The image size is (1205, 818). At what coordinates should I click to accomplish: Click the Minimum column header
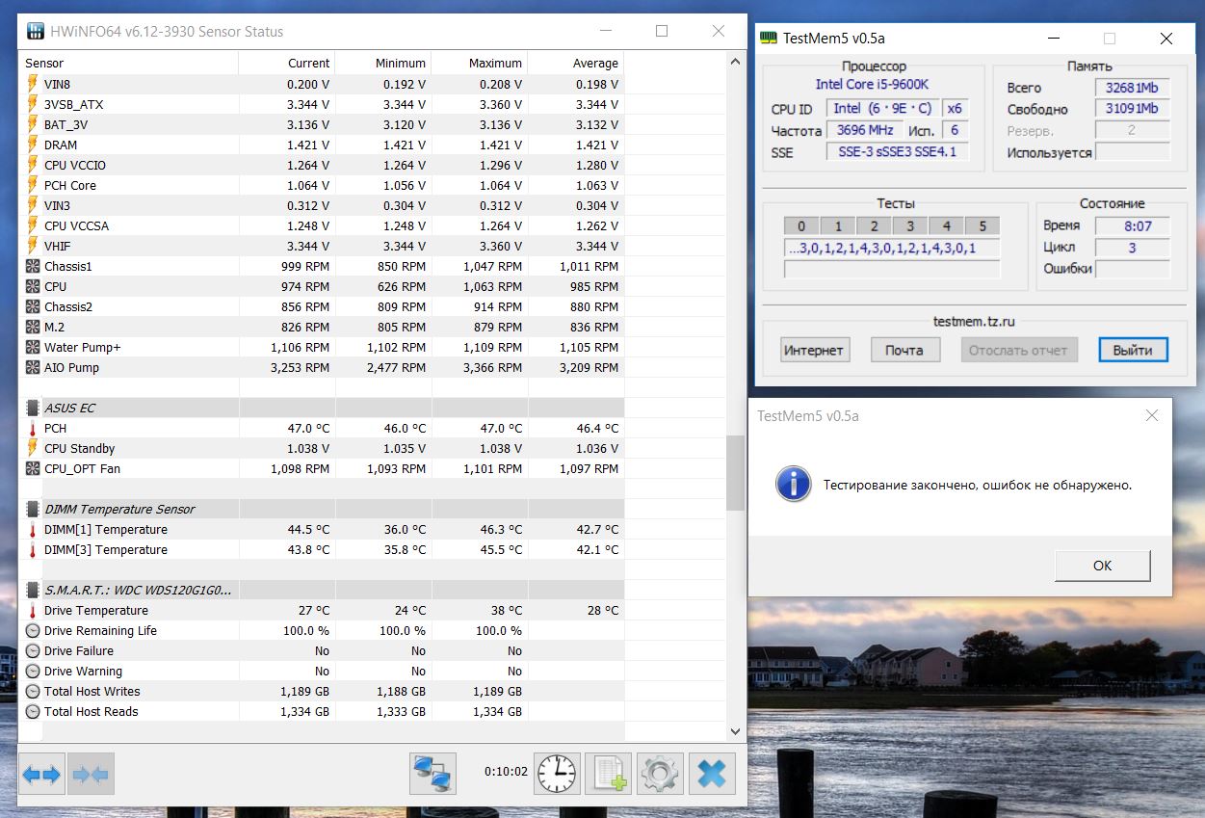(383, 63)
